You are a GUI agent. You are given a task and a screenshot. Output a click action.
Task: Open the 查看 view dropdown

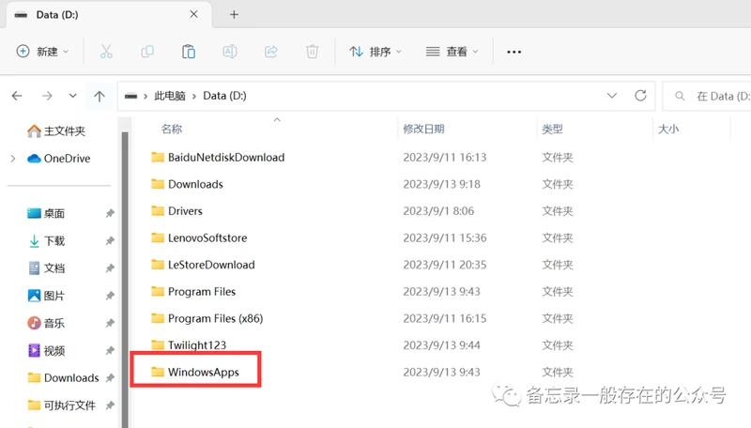(x=452, y=52)
